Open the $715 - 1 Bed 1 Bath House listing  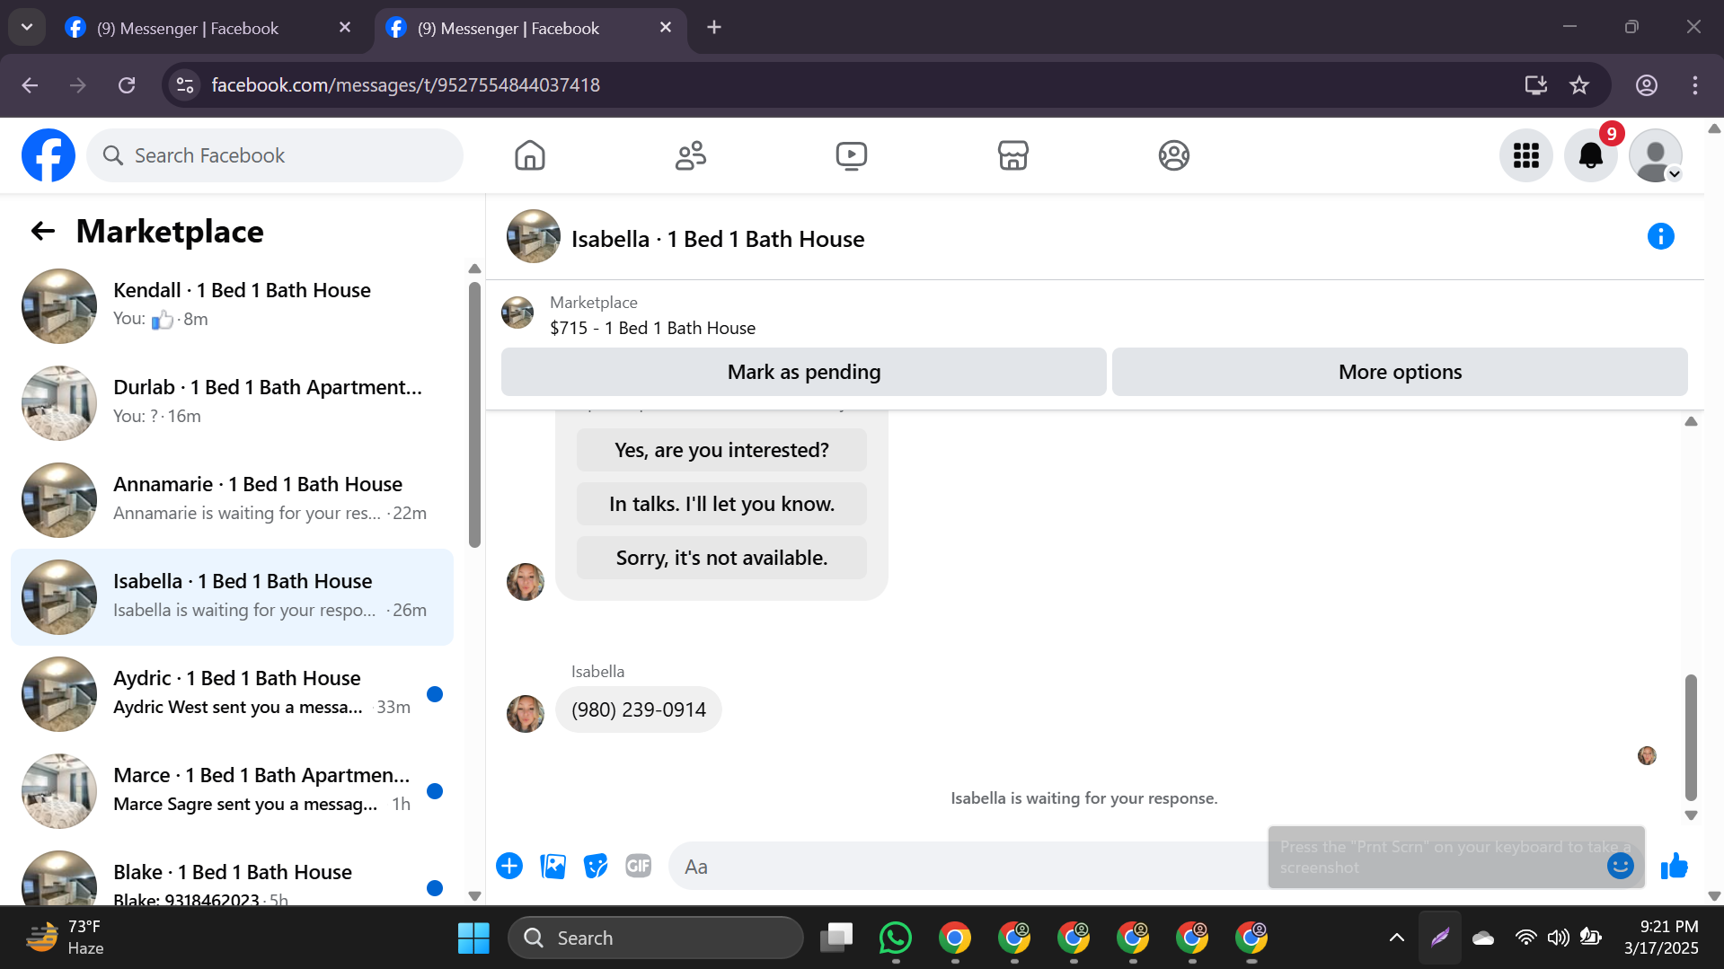[x=653, y=328]
